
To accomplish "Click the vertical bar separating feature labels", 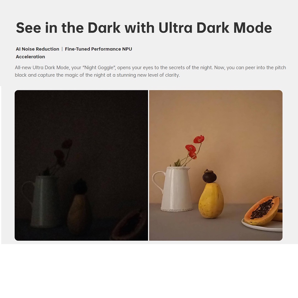I will point(62,49).
